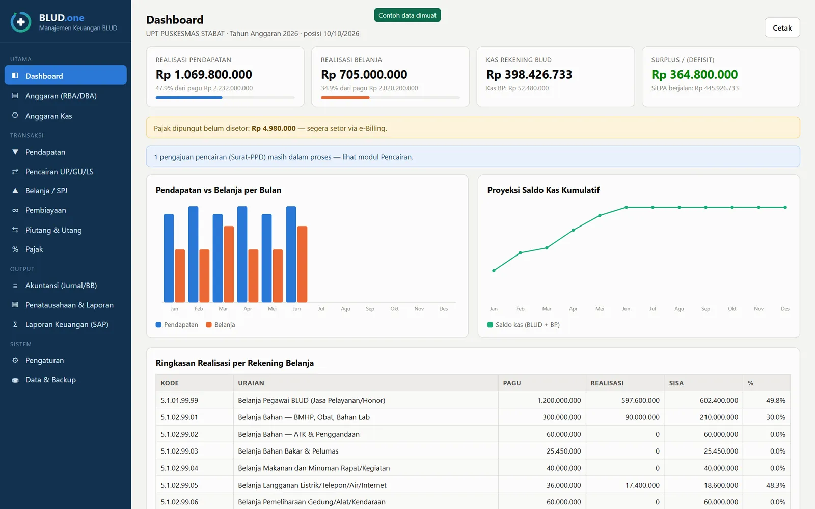
Task: Click Rp 705.000.000 realisasi belanja value
Action: (364, 74)
